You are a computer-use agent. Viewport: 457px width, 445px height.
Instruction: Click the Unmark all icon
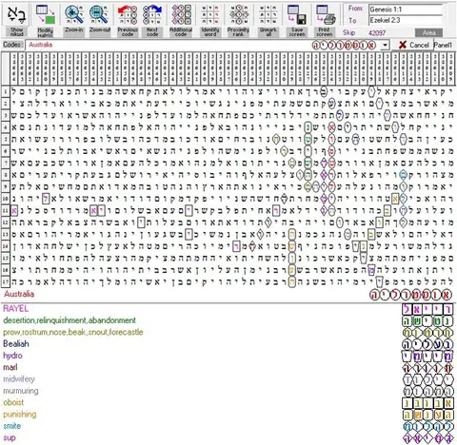coord(268,15)
